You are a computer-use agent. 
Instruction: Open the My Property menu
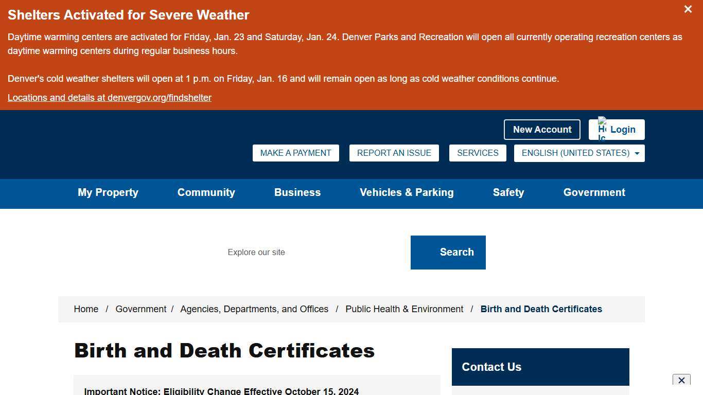click(x=108, y=192)
